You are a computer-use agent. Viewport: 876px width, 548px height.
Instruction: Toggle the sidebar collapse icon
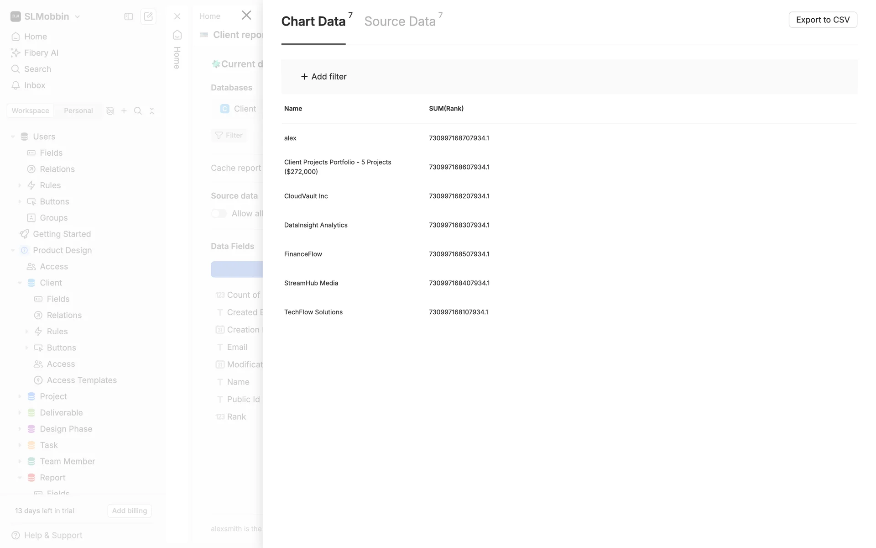[129, 16]
